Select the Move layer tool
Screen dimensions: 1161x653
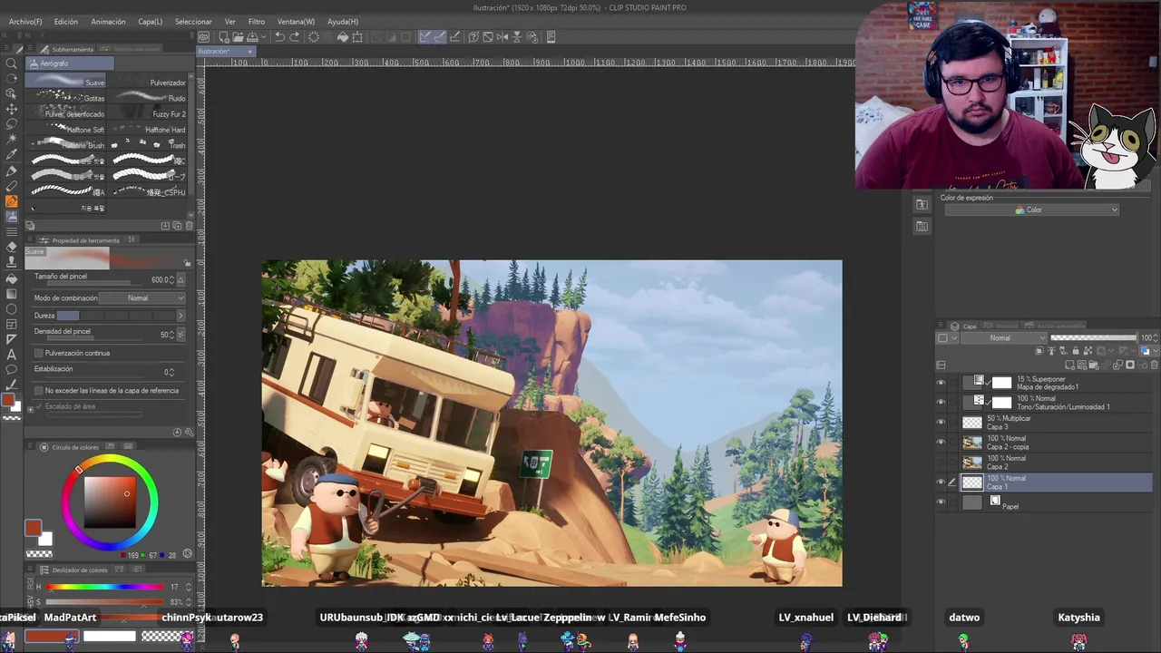12,107
